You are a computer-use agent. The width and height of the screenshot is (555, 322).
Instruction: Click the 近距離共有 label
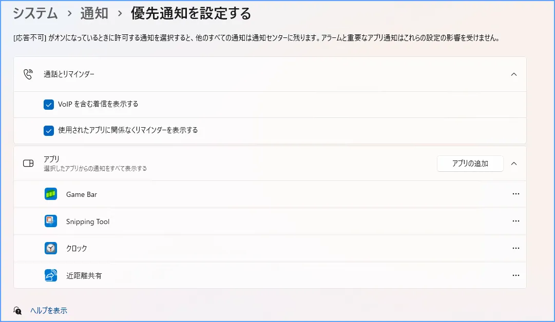[84, 276]
